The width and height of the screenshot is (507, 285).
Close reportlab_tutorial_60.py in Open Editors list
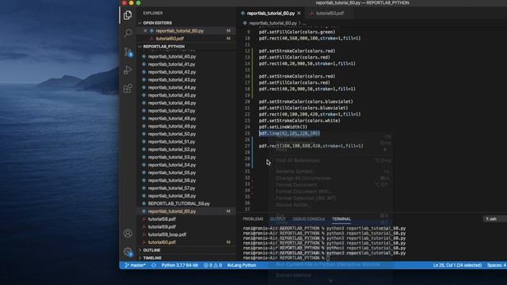point(145,31)
